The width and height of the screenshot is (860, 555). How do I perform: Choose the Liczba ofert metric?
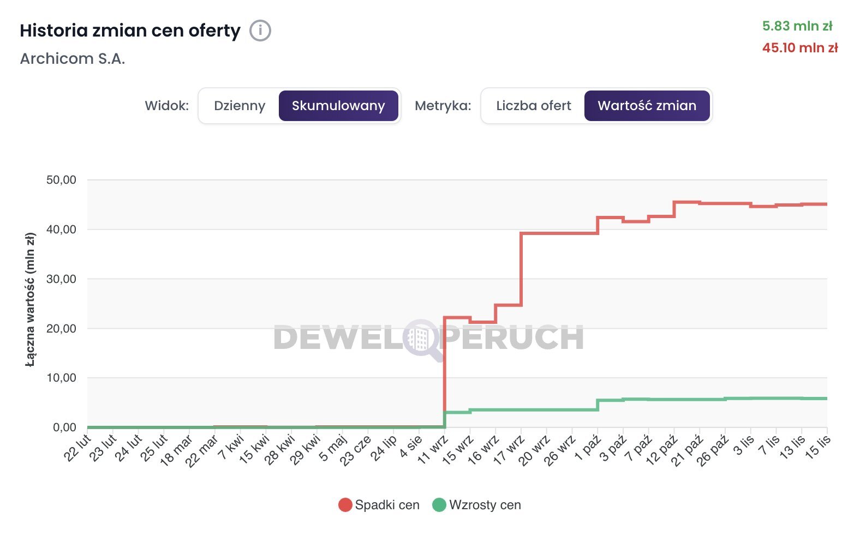[533, 106]
